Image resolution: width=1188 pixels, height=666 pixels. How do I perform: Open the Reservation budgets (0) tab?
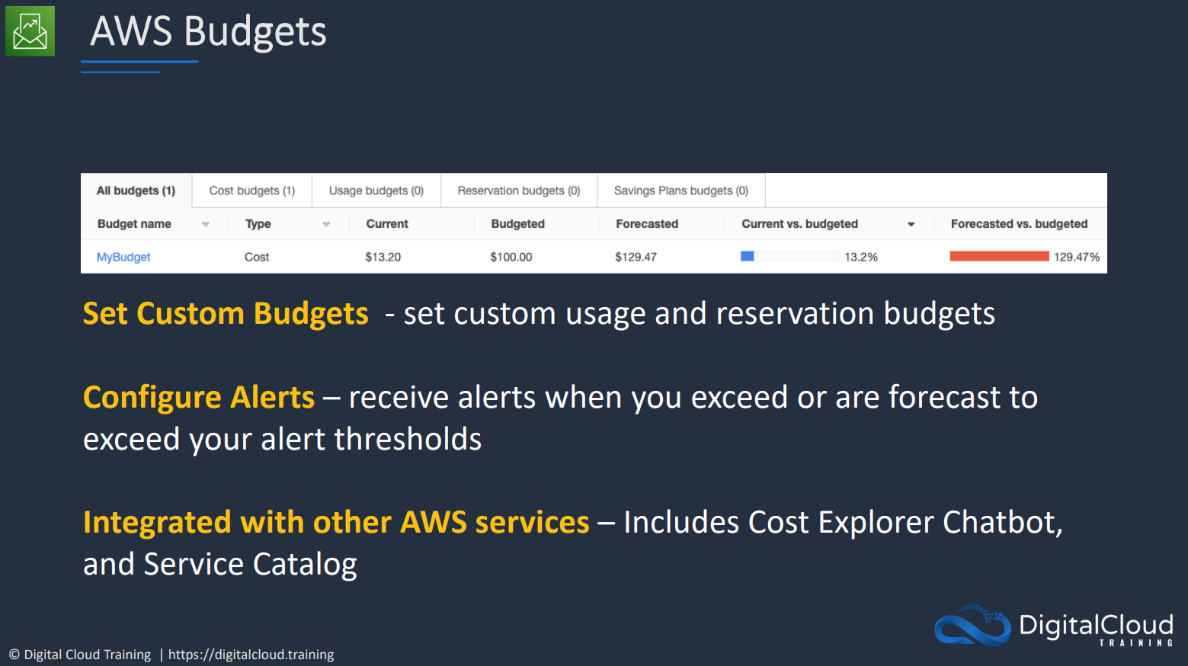click(x=519, y=191)
